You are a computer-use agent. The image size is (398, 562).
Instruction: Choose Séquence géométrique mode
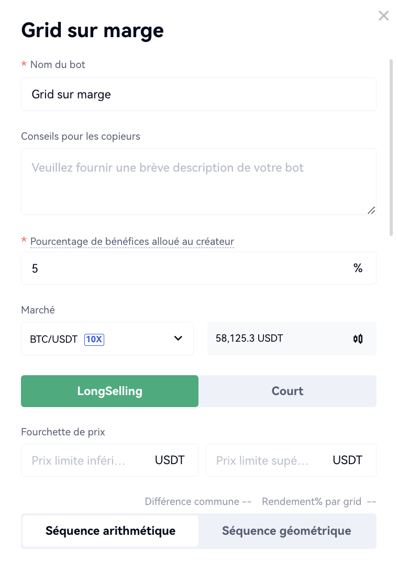286,531
